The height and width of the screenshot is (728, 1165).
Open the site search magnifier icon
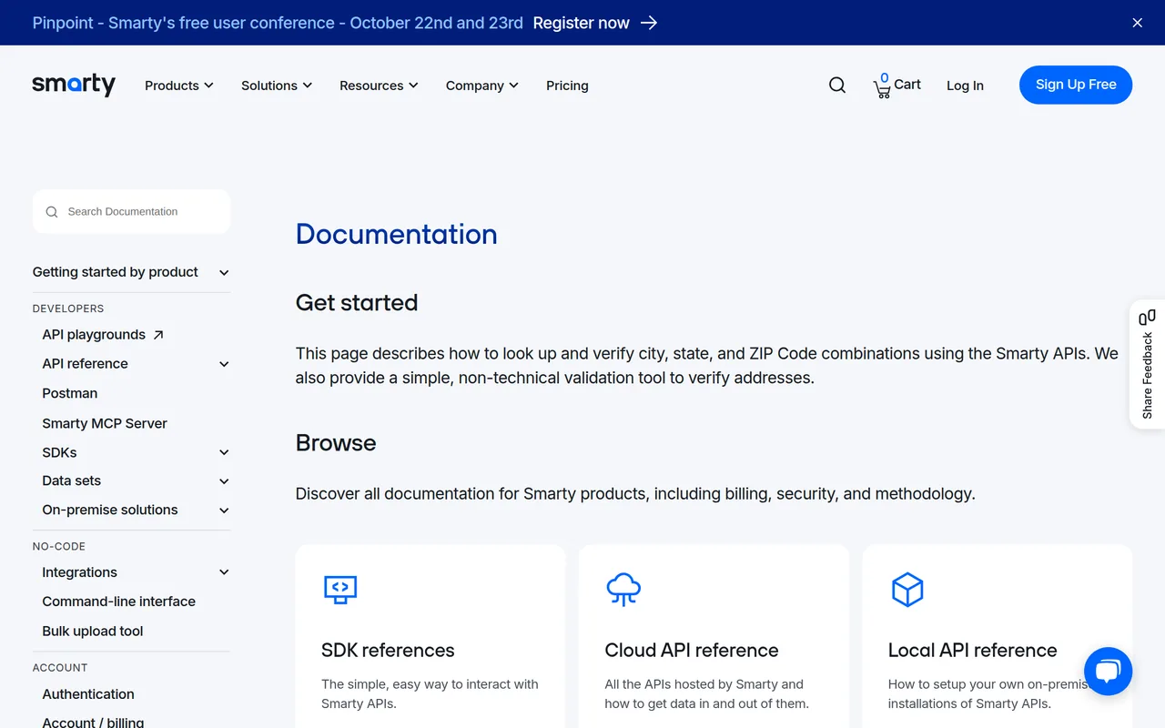click(x=837, y=86)
